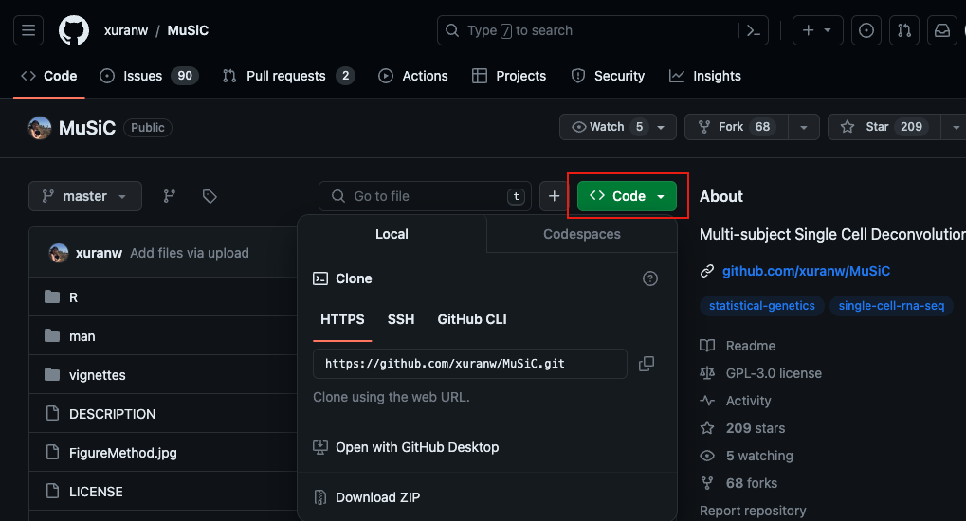Open the man folder
Screen dimensions: 966x521
(82, 336)
